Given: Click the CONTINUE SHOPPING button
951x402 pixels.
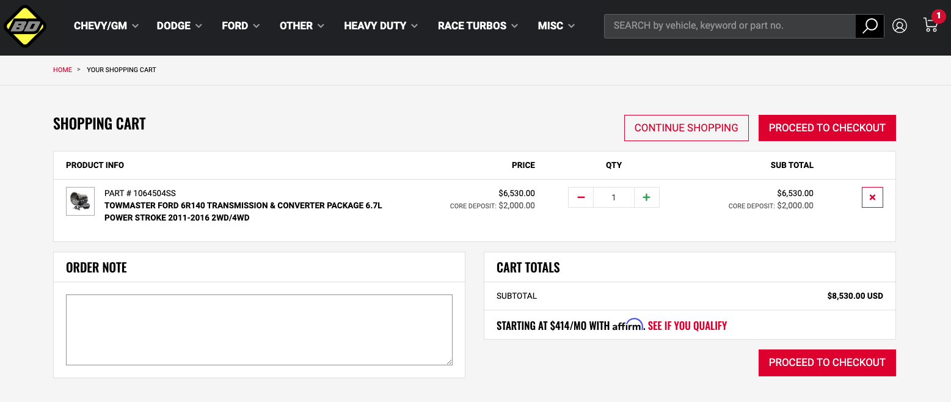Looking at the screenshot, I should [x=687, y=128].
